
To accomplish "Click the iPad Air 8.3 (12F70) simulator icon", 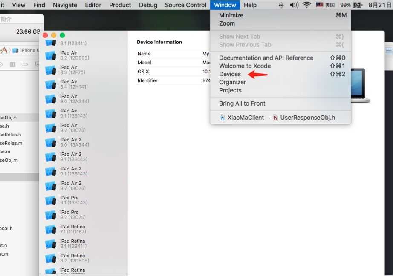I will point(51,70).
